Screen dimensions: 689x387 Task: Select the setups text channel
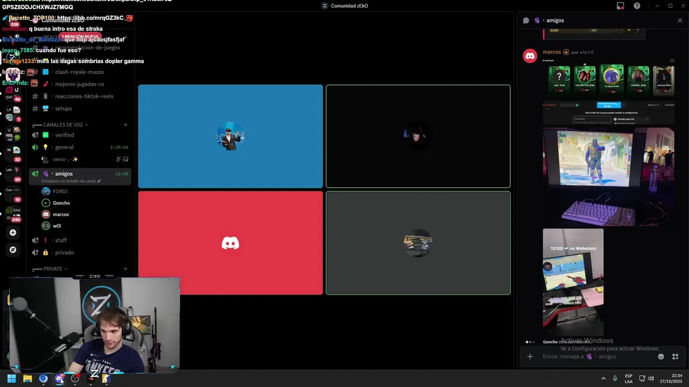(80, 109)
